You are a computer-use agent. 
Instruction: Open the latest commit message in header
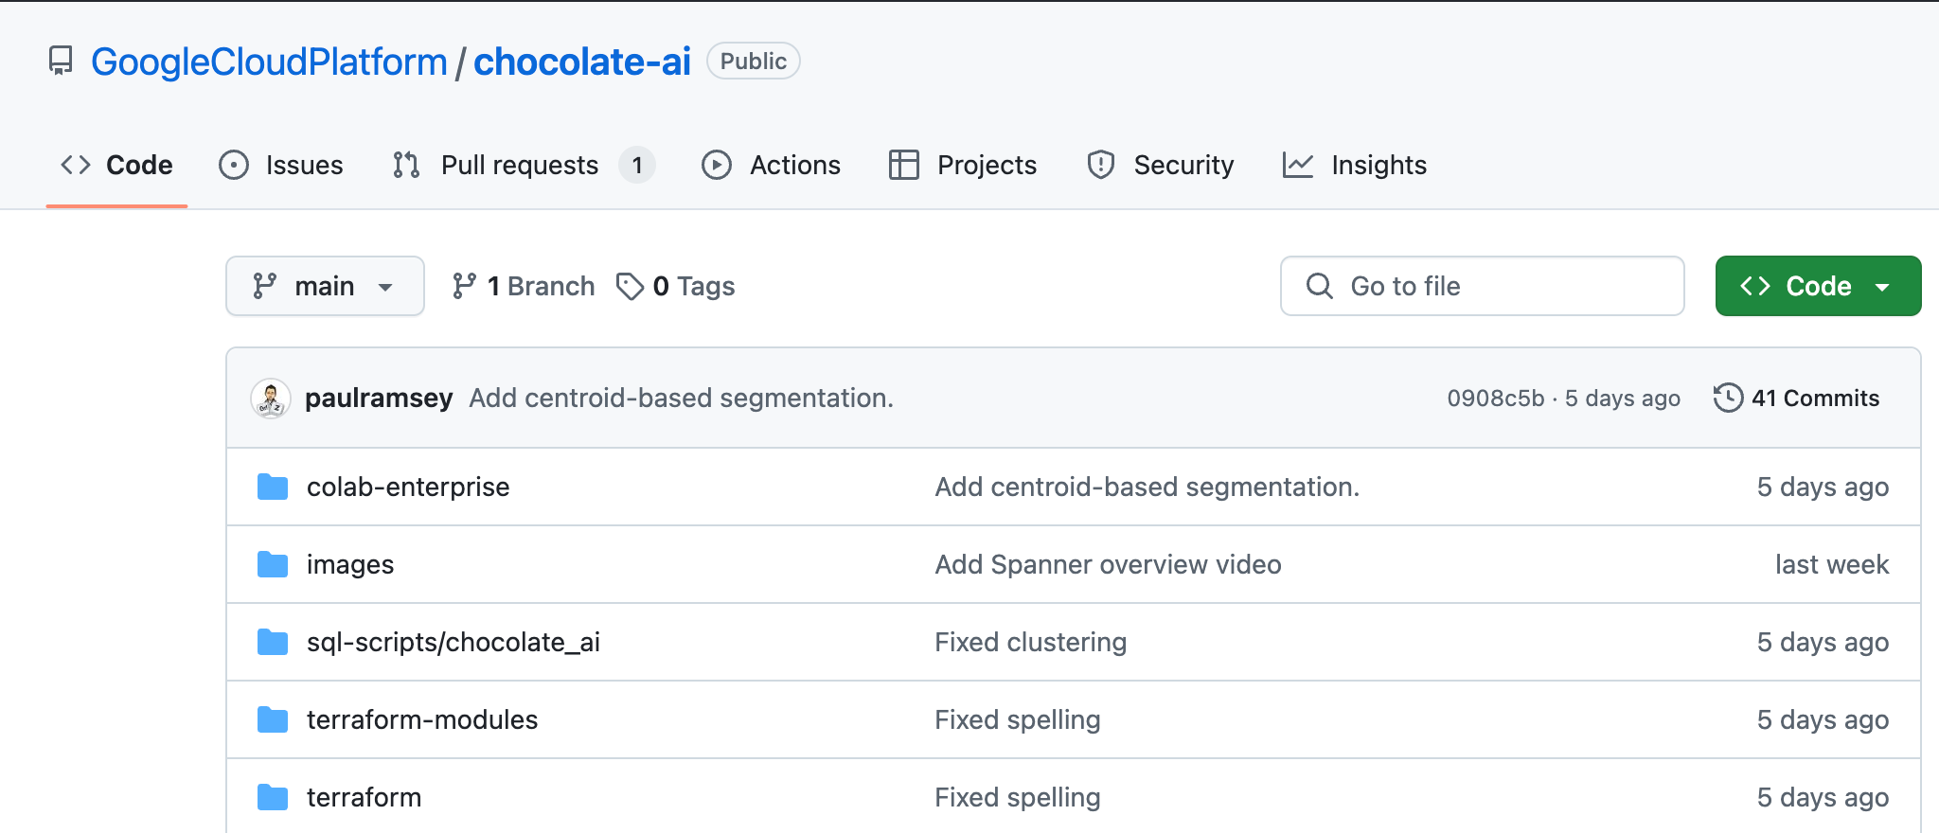click(682, 398)
